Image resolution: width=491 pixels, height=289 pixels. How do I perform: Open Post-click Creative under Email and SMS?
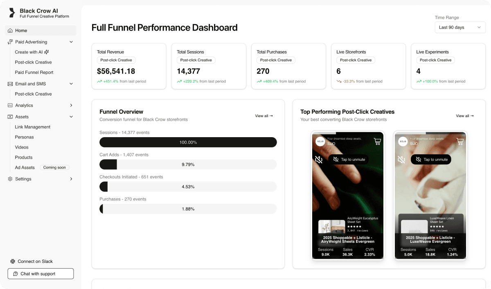33,94
